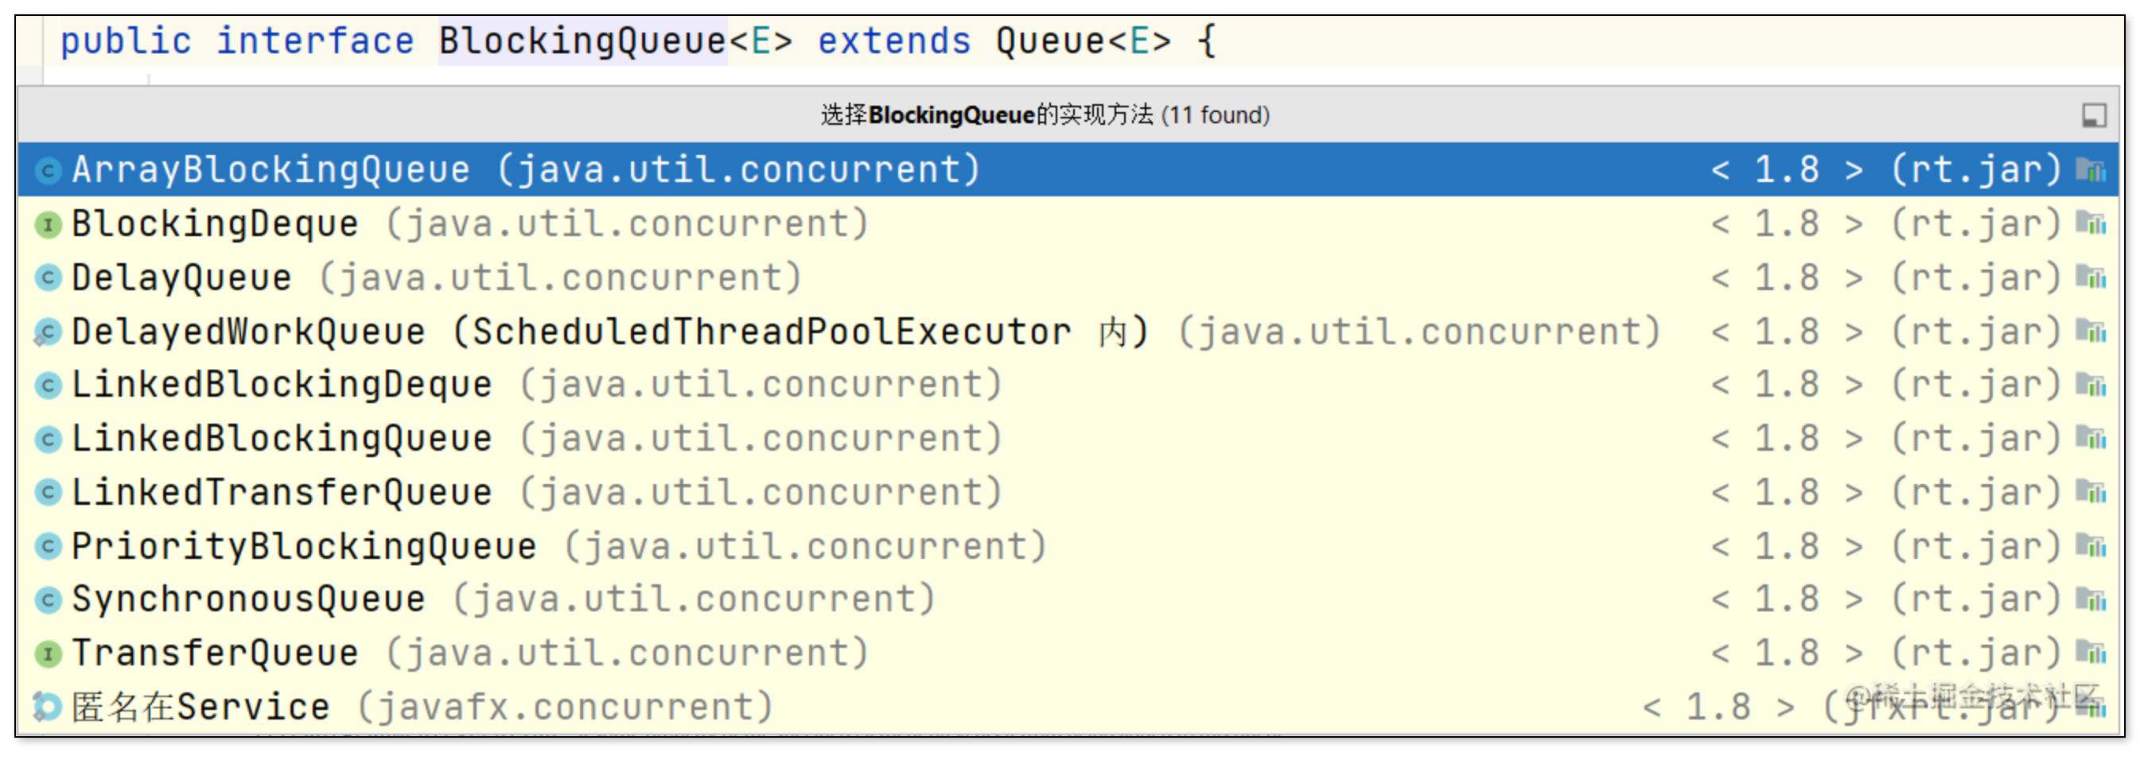Pick the LinkedBlockingDeque implementation
This screenshot has width=2148, height=760.
[x=282, y=385]
